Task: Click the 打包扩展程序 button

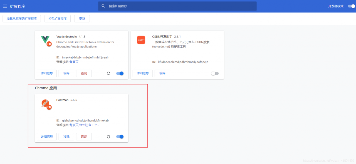Action: point(58,19)
